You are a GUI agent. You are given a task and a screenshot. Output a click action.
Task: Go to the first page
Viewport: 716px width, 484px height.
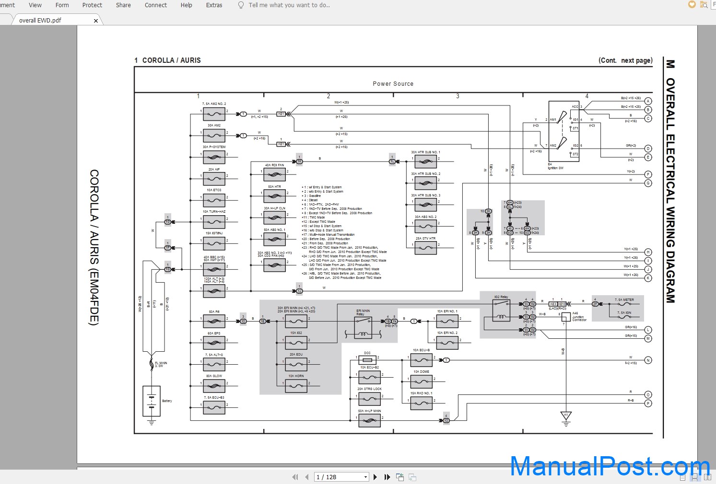coord(295,477)
